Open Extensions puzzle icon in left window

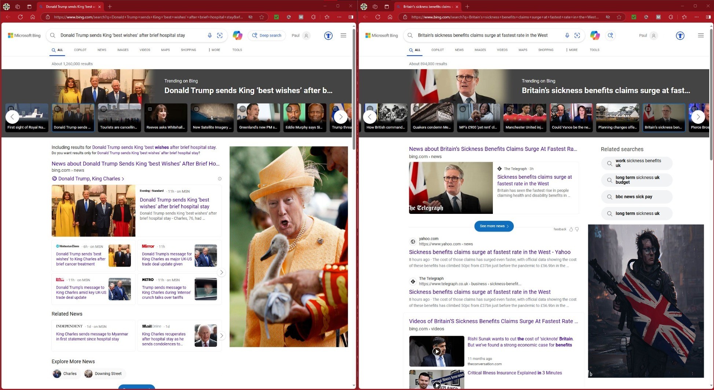point(313,17)
